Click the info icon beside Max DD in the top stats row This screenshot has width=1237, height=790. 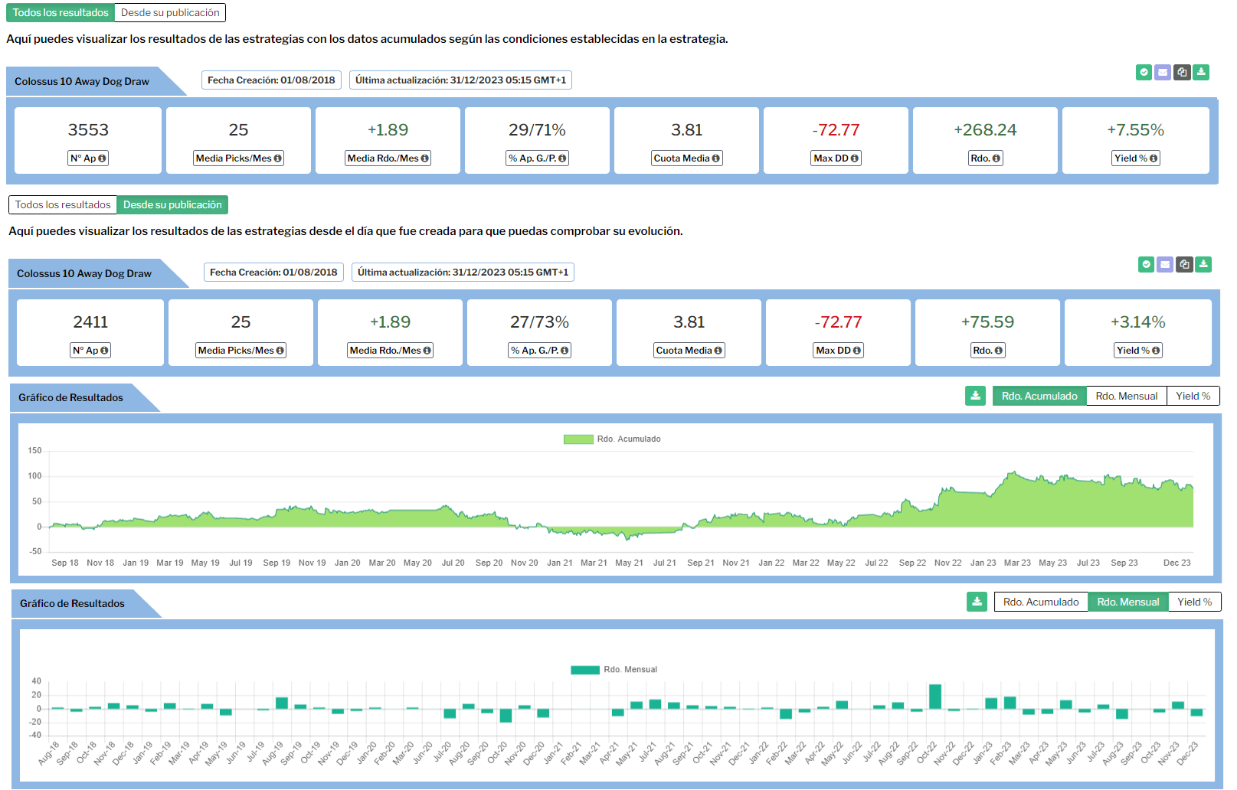tap(855, 158)
